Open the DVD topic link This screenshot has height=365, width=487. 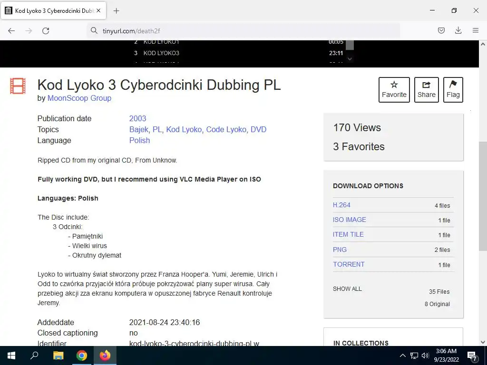pyautogui.click(x=258, y=129)
